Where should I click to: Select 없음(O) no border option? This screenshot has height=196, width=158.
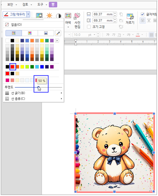(x=33, y=24)
